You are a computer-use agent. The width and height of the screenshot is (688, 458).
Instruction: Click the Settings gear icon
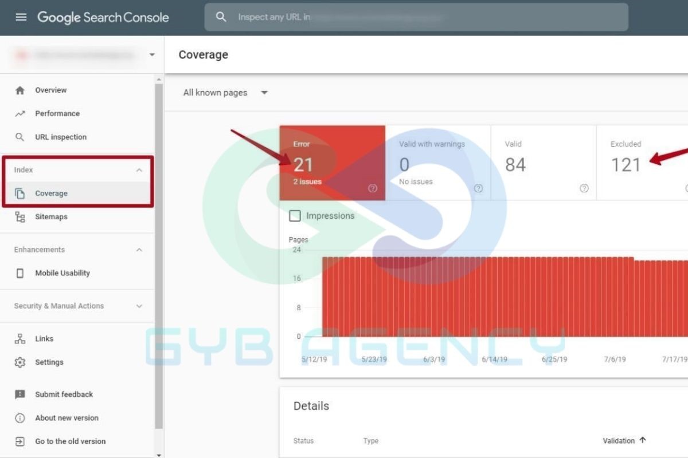[x=20, y=362]
